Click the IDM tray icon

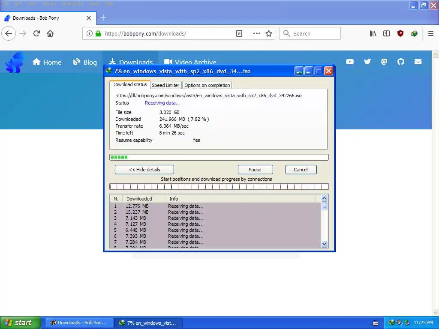[391, 323]
